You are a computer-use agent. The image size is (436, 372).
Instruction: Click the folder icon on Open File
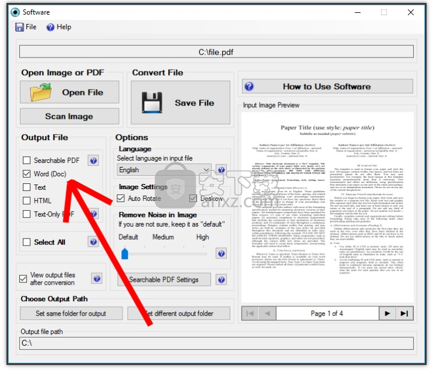(x=40, y=93)
